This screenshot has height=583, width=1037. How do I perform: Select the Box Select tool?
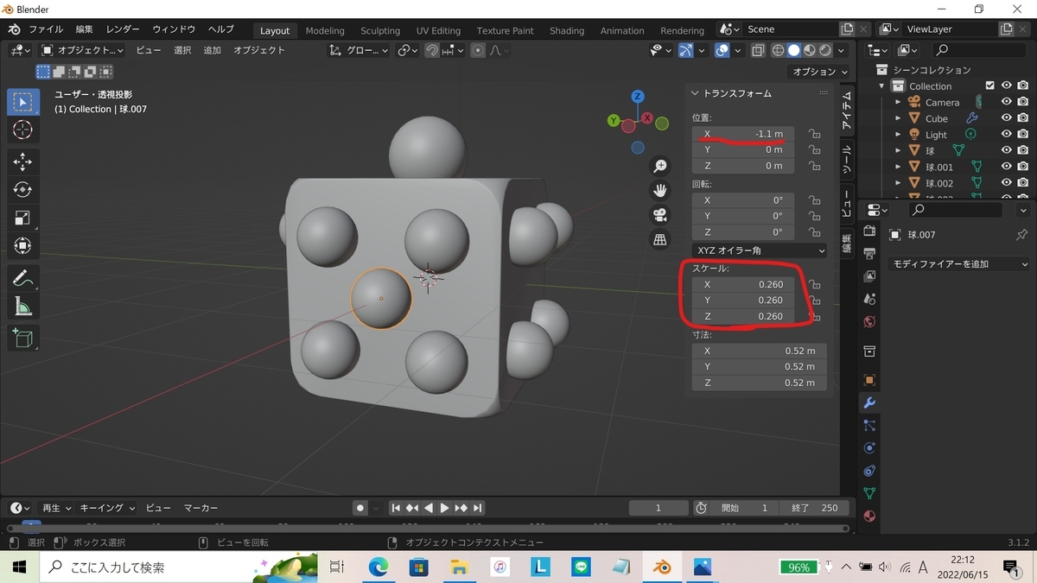(23, 102)
